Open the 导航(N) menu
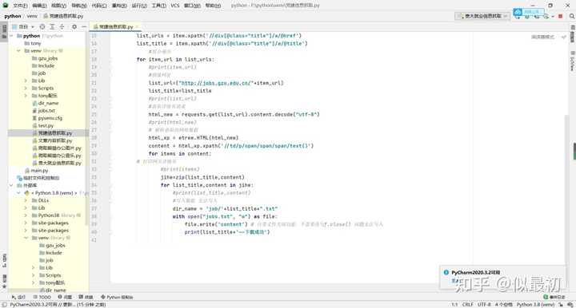This screenshot has height=308, width=576. (x=79, y=6)
